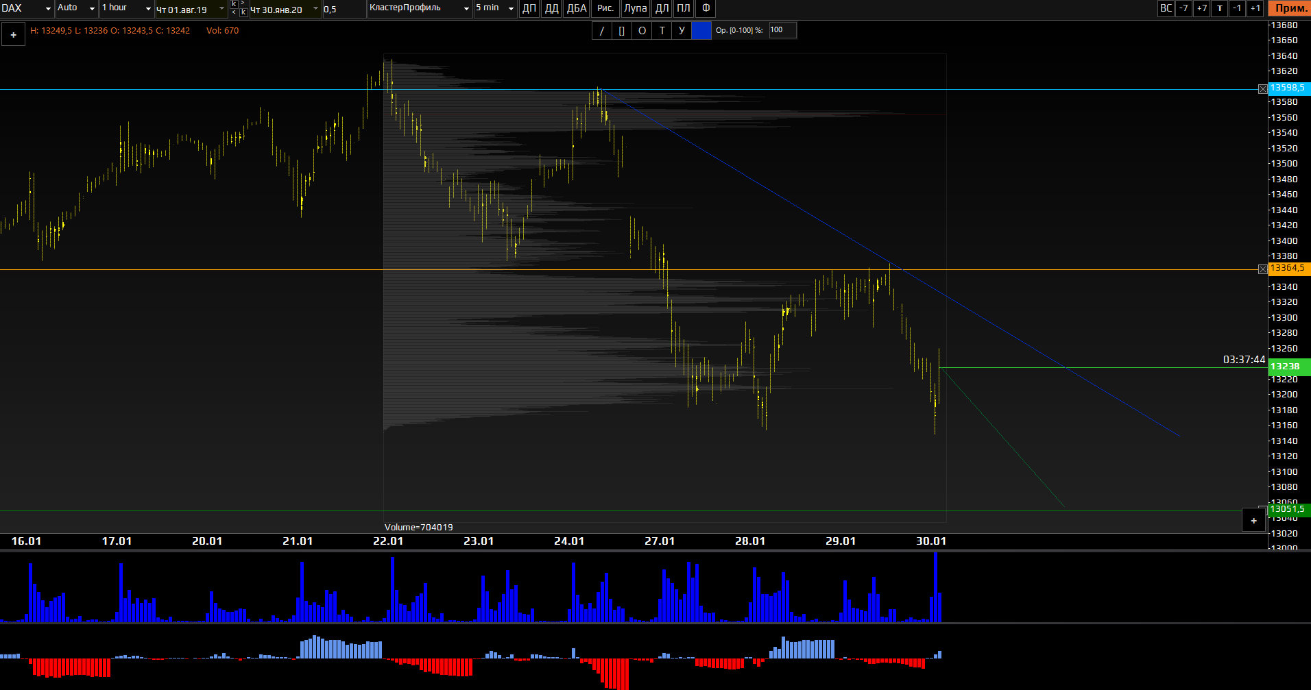The width and height of the screenshot is (1311, 690).
Task: Select the line drawing tool (/)
Action: click(602, 30)
